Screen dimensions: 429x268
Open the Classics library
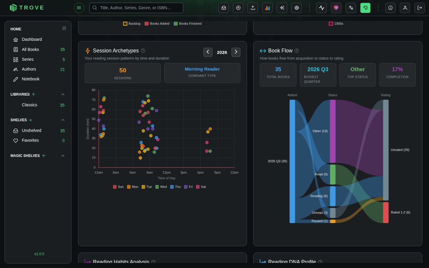pos(38,105)
